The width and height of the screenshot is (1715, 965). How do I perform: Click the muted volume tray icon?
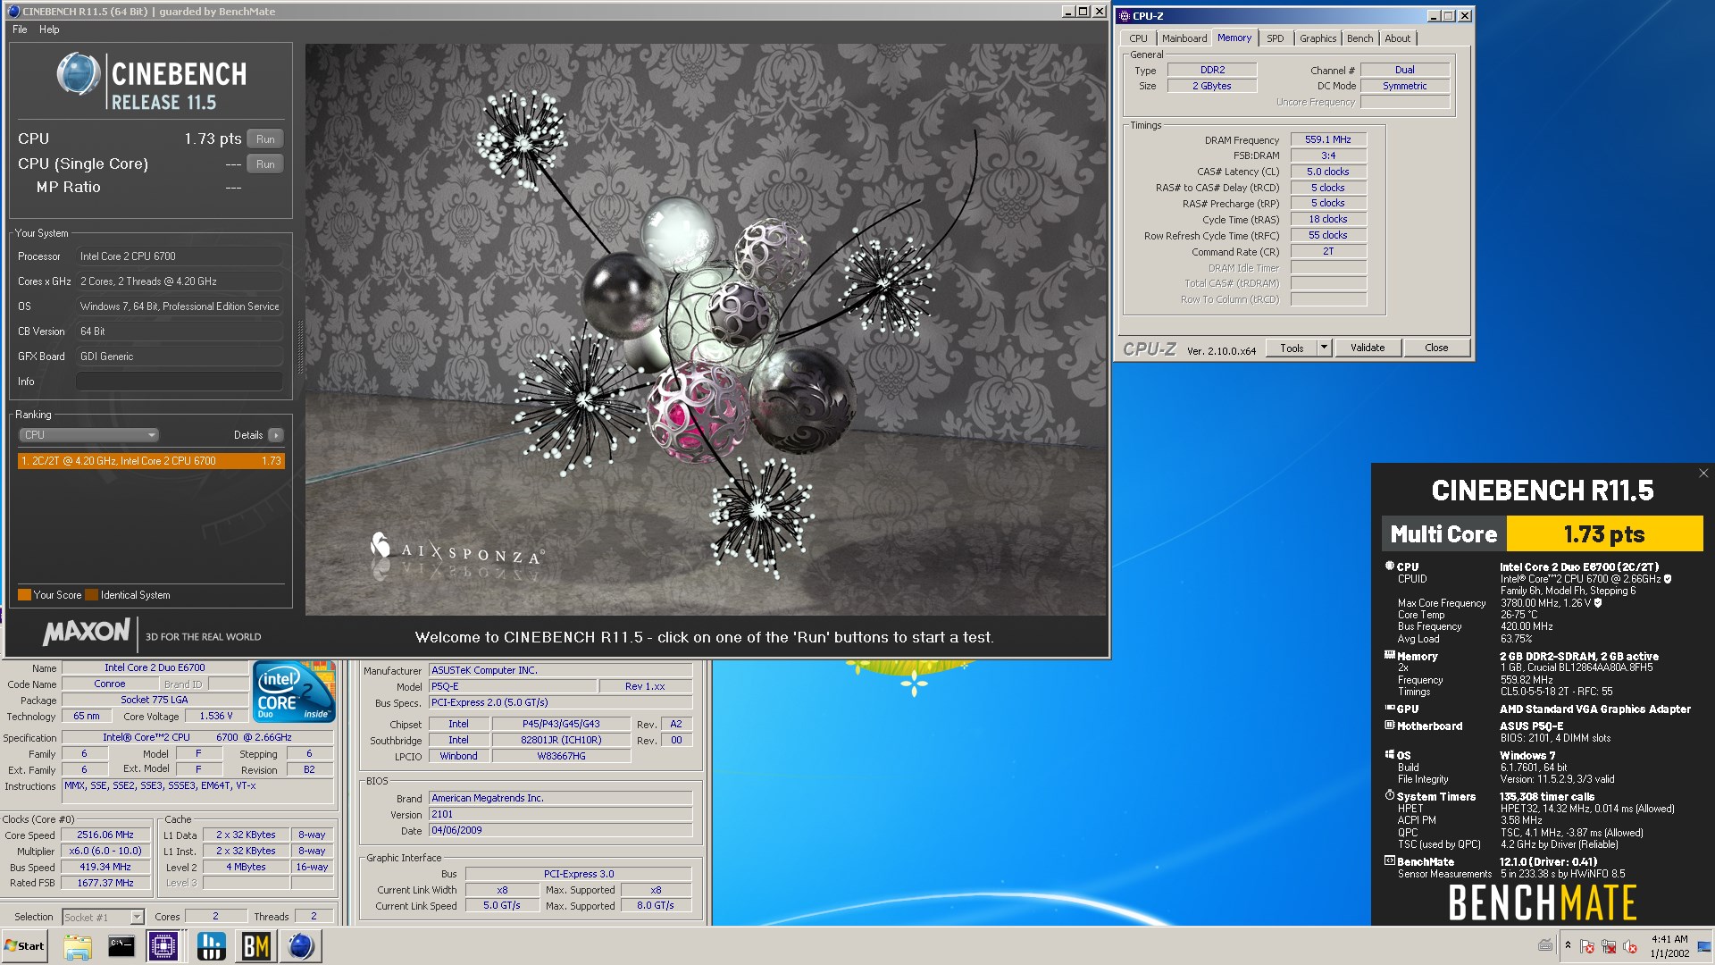[1630, 946]
